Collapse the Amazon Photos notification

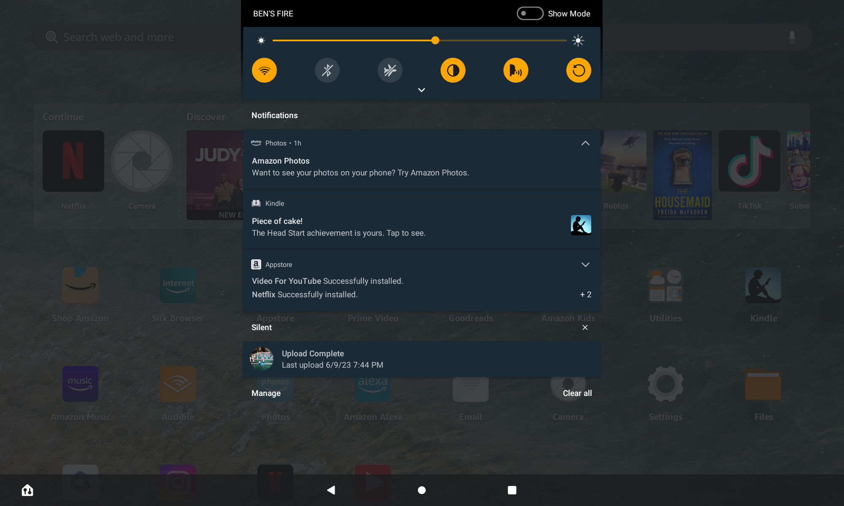585,143
